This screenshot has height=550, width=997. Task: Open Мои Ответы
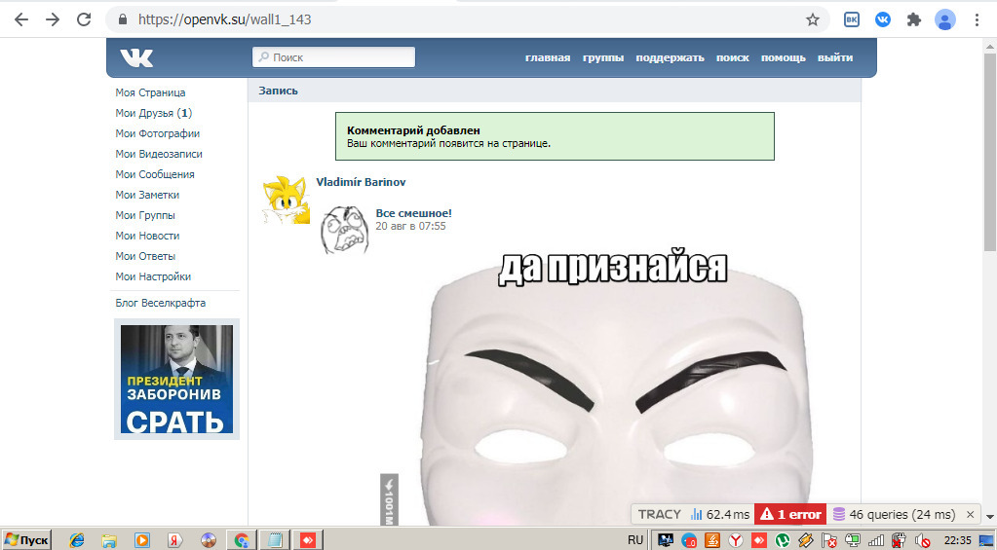(x=145, y=256)
